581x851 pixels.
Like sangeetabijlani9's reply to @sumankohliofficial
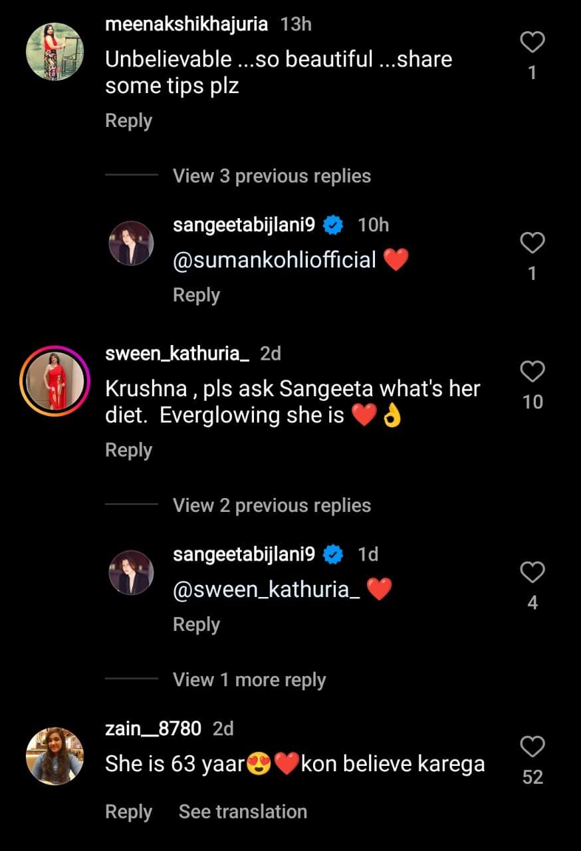(x=532, y=244)
